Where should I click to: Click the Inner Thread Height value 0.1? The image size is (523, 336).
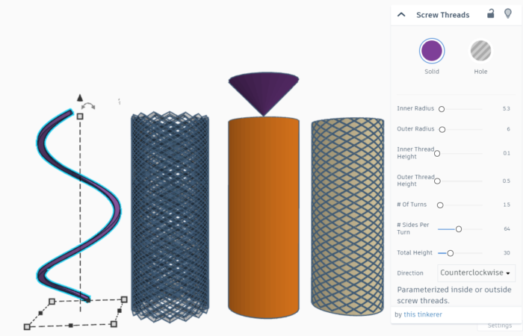(x=507, y=153)
